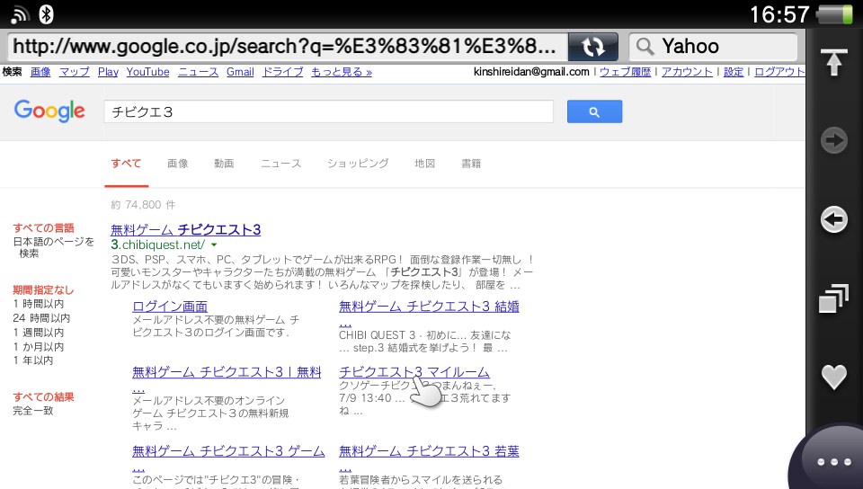863x489 pixels.
Task: Switch to the 画像 results tab
Action: (178, 164)
